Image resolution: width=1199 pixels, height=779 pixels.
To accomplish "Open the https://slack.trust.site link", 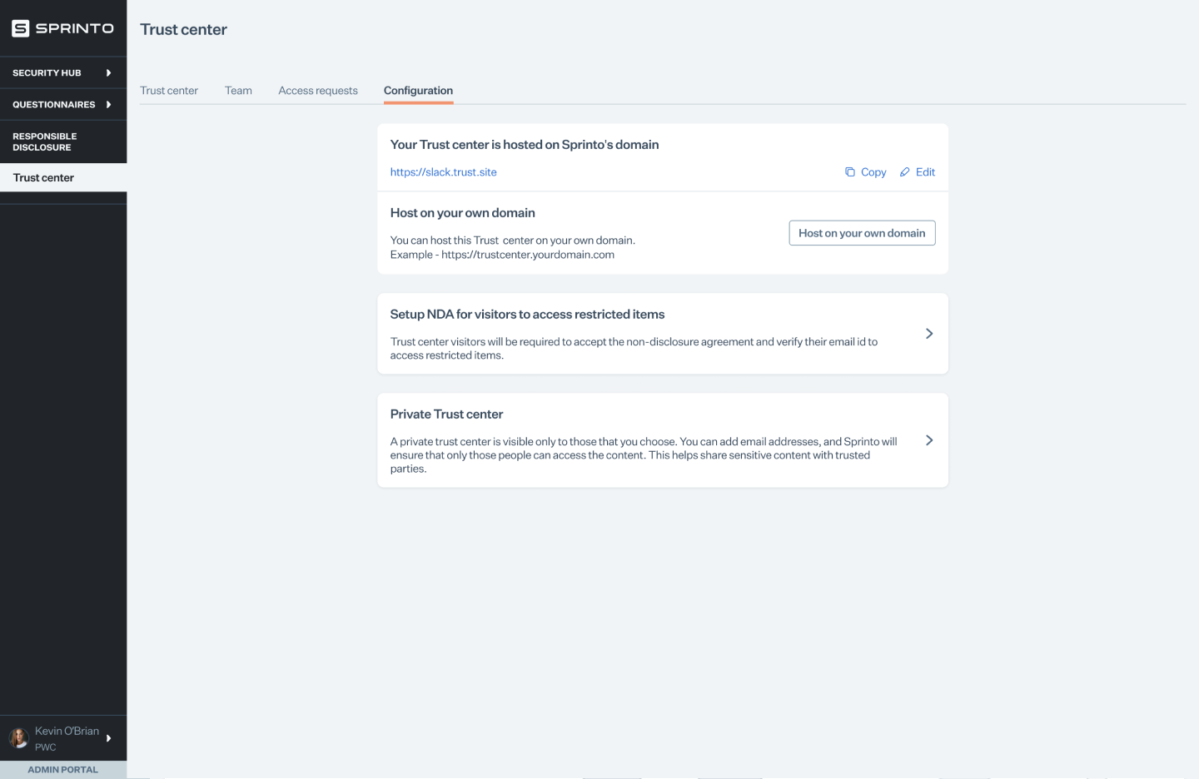I will point(443,172).
